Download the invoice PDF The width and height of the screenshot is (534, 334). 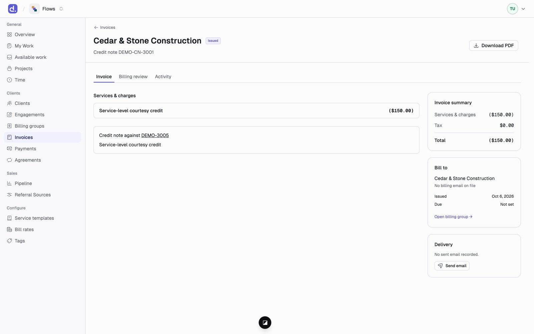494,45
